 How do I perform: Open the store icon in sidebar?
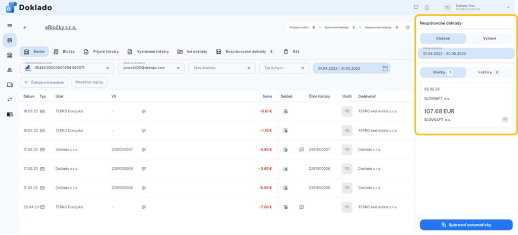coord(10,40)
